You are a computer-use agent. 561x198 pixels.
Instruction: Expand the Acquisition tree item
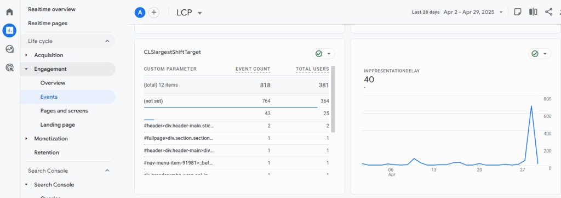click(26, 55)
